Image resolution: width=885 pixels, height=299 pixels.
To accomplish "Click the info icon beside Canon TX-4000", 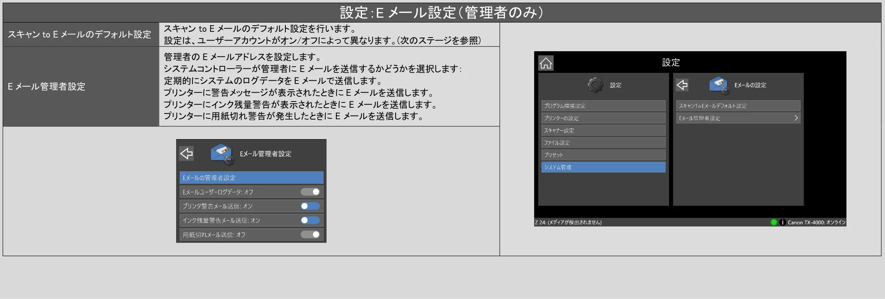I will point(782,222).
